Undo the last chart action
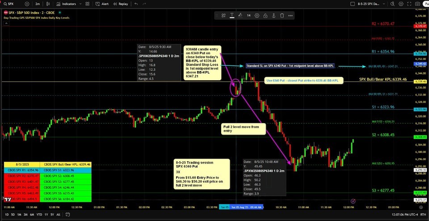429x221 pixels. [x=136, y=4]
